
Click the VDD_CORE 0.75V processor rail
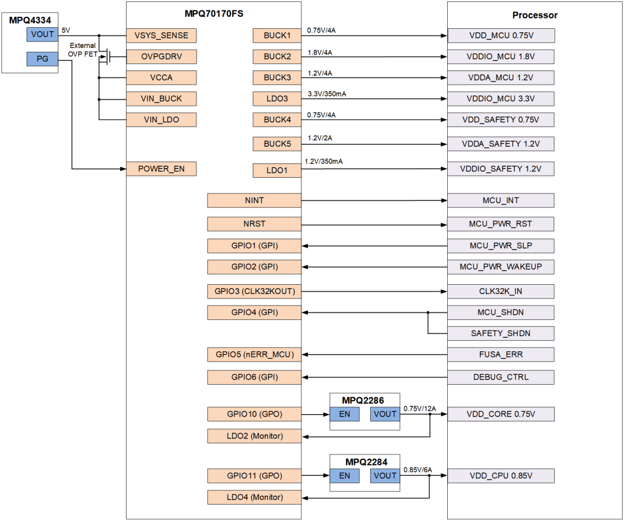(501, 414)
